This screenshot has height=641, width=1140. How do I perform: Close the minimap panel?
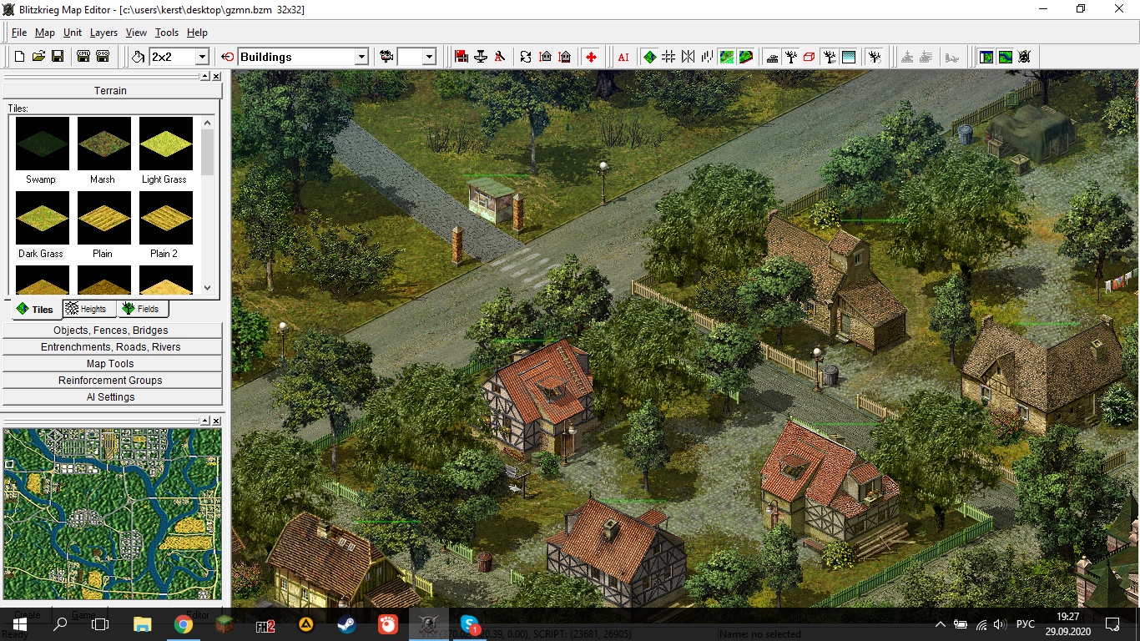pos(216,421)
